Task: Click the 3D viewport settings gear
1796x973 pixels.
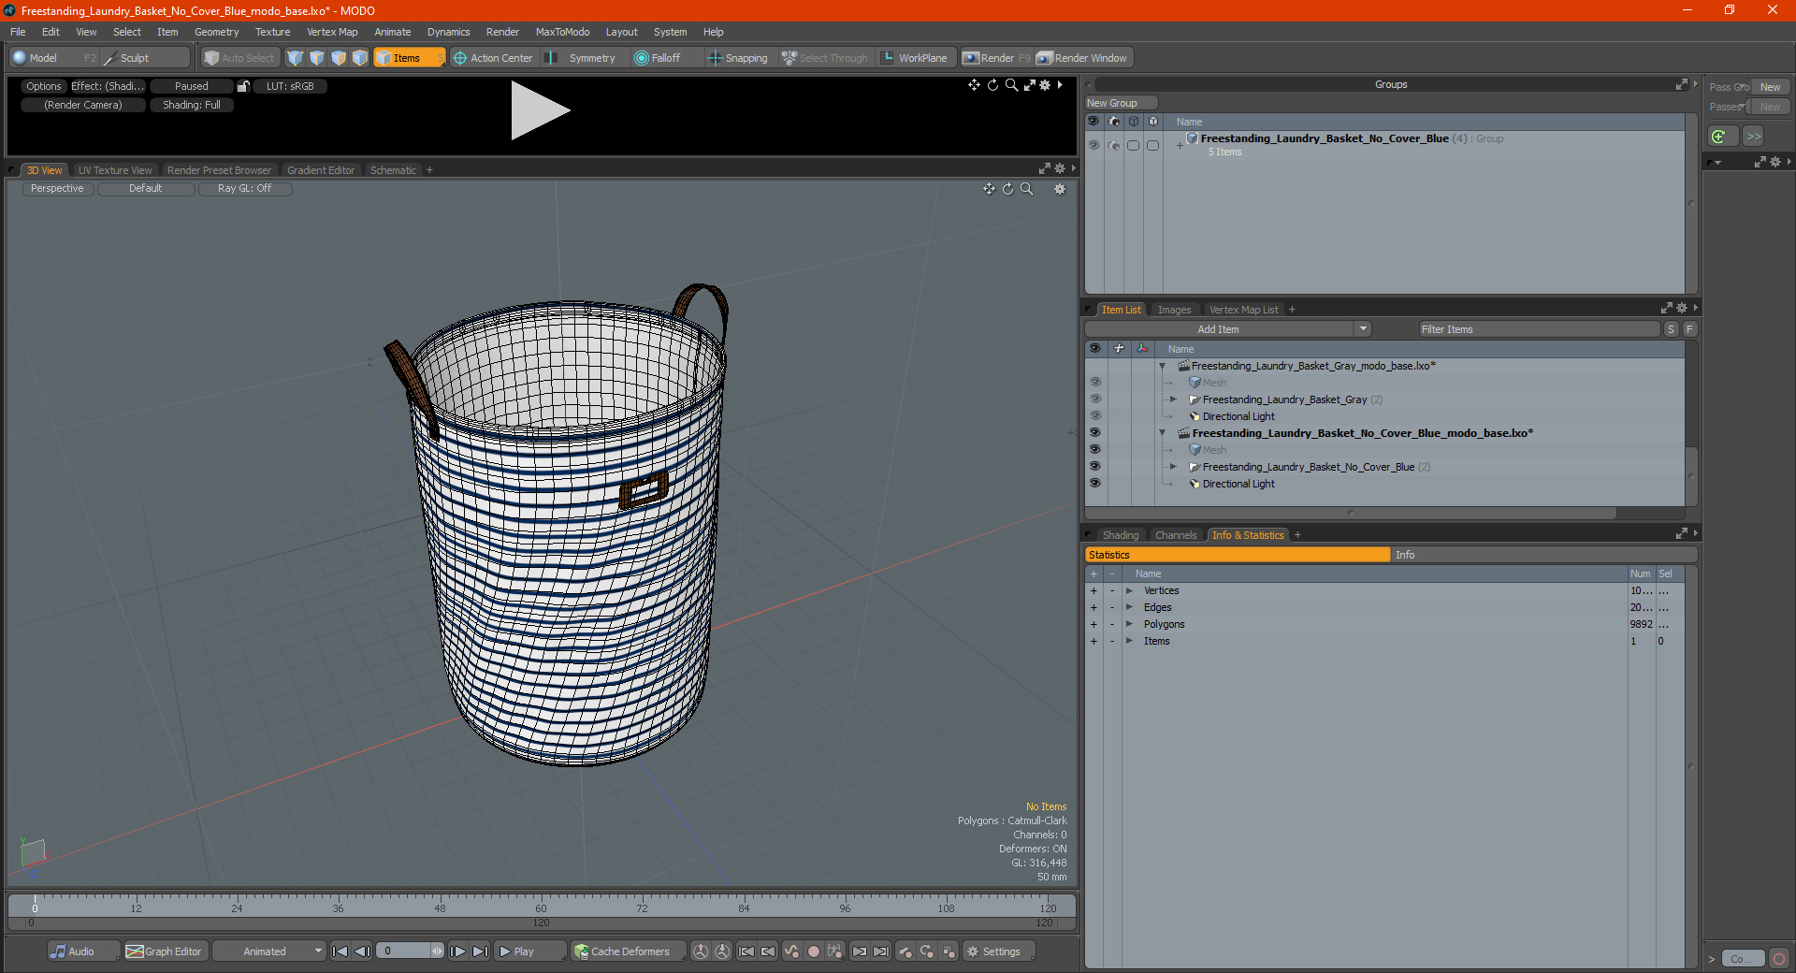Action: 1060,189
